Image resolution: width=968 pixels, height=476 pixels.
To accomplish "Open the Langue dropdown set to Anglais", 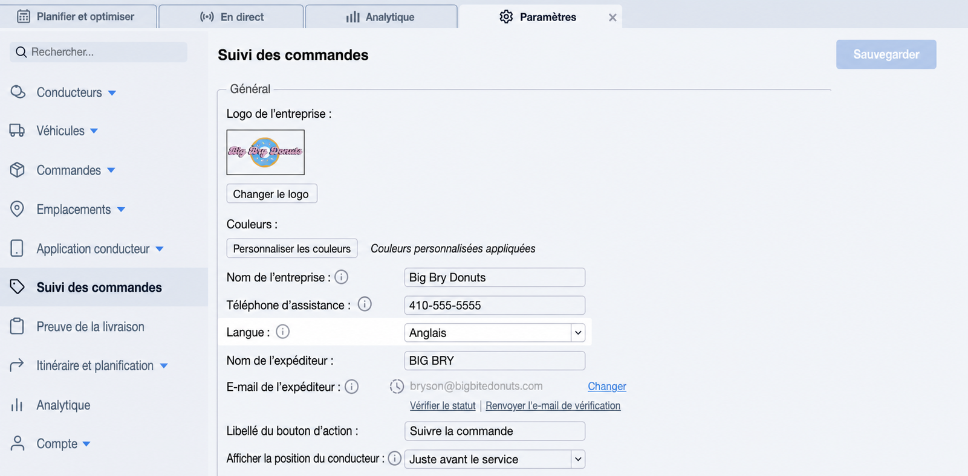I will point(495,333).
